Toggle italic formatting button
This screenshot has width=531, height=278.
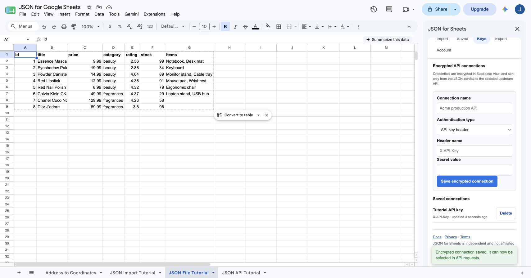[235, 27]
